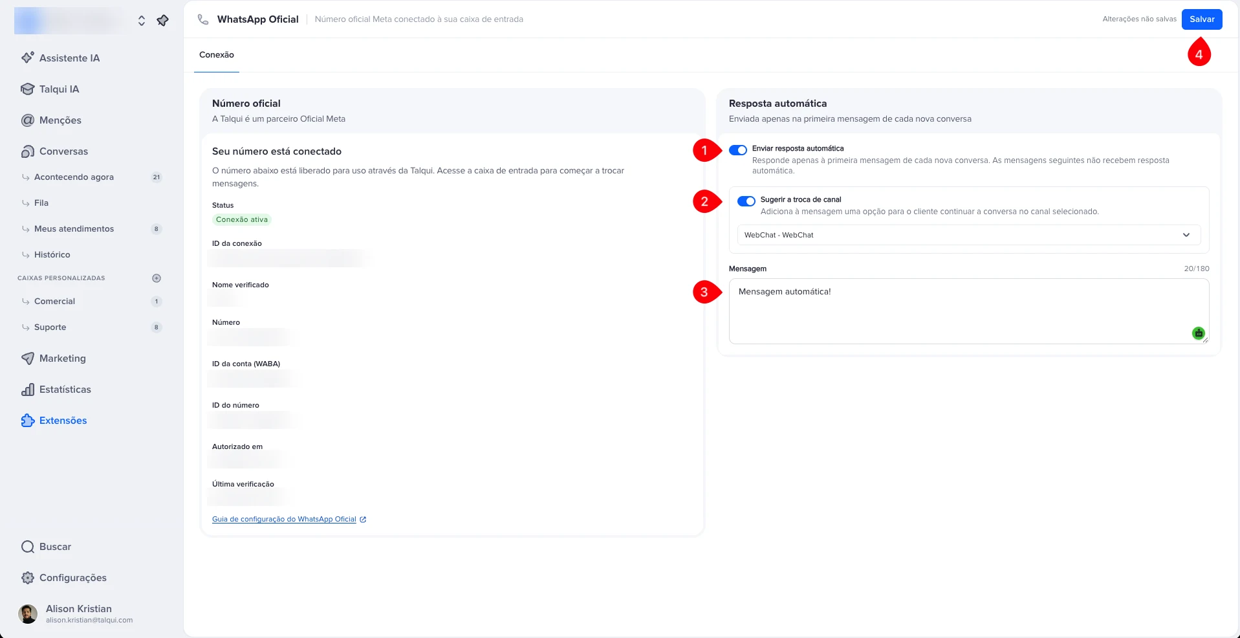Click the green bot icon in message box
This screenshot has width=1240, height=638.
pyautogui.click(x=1198, y=333)
